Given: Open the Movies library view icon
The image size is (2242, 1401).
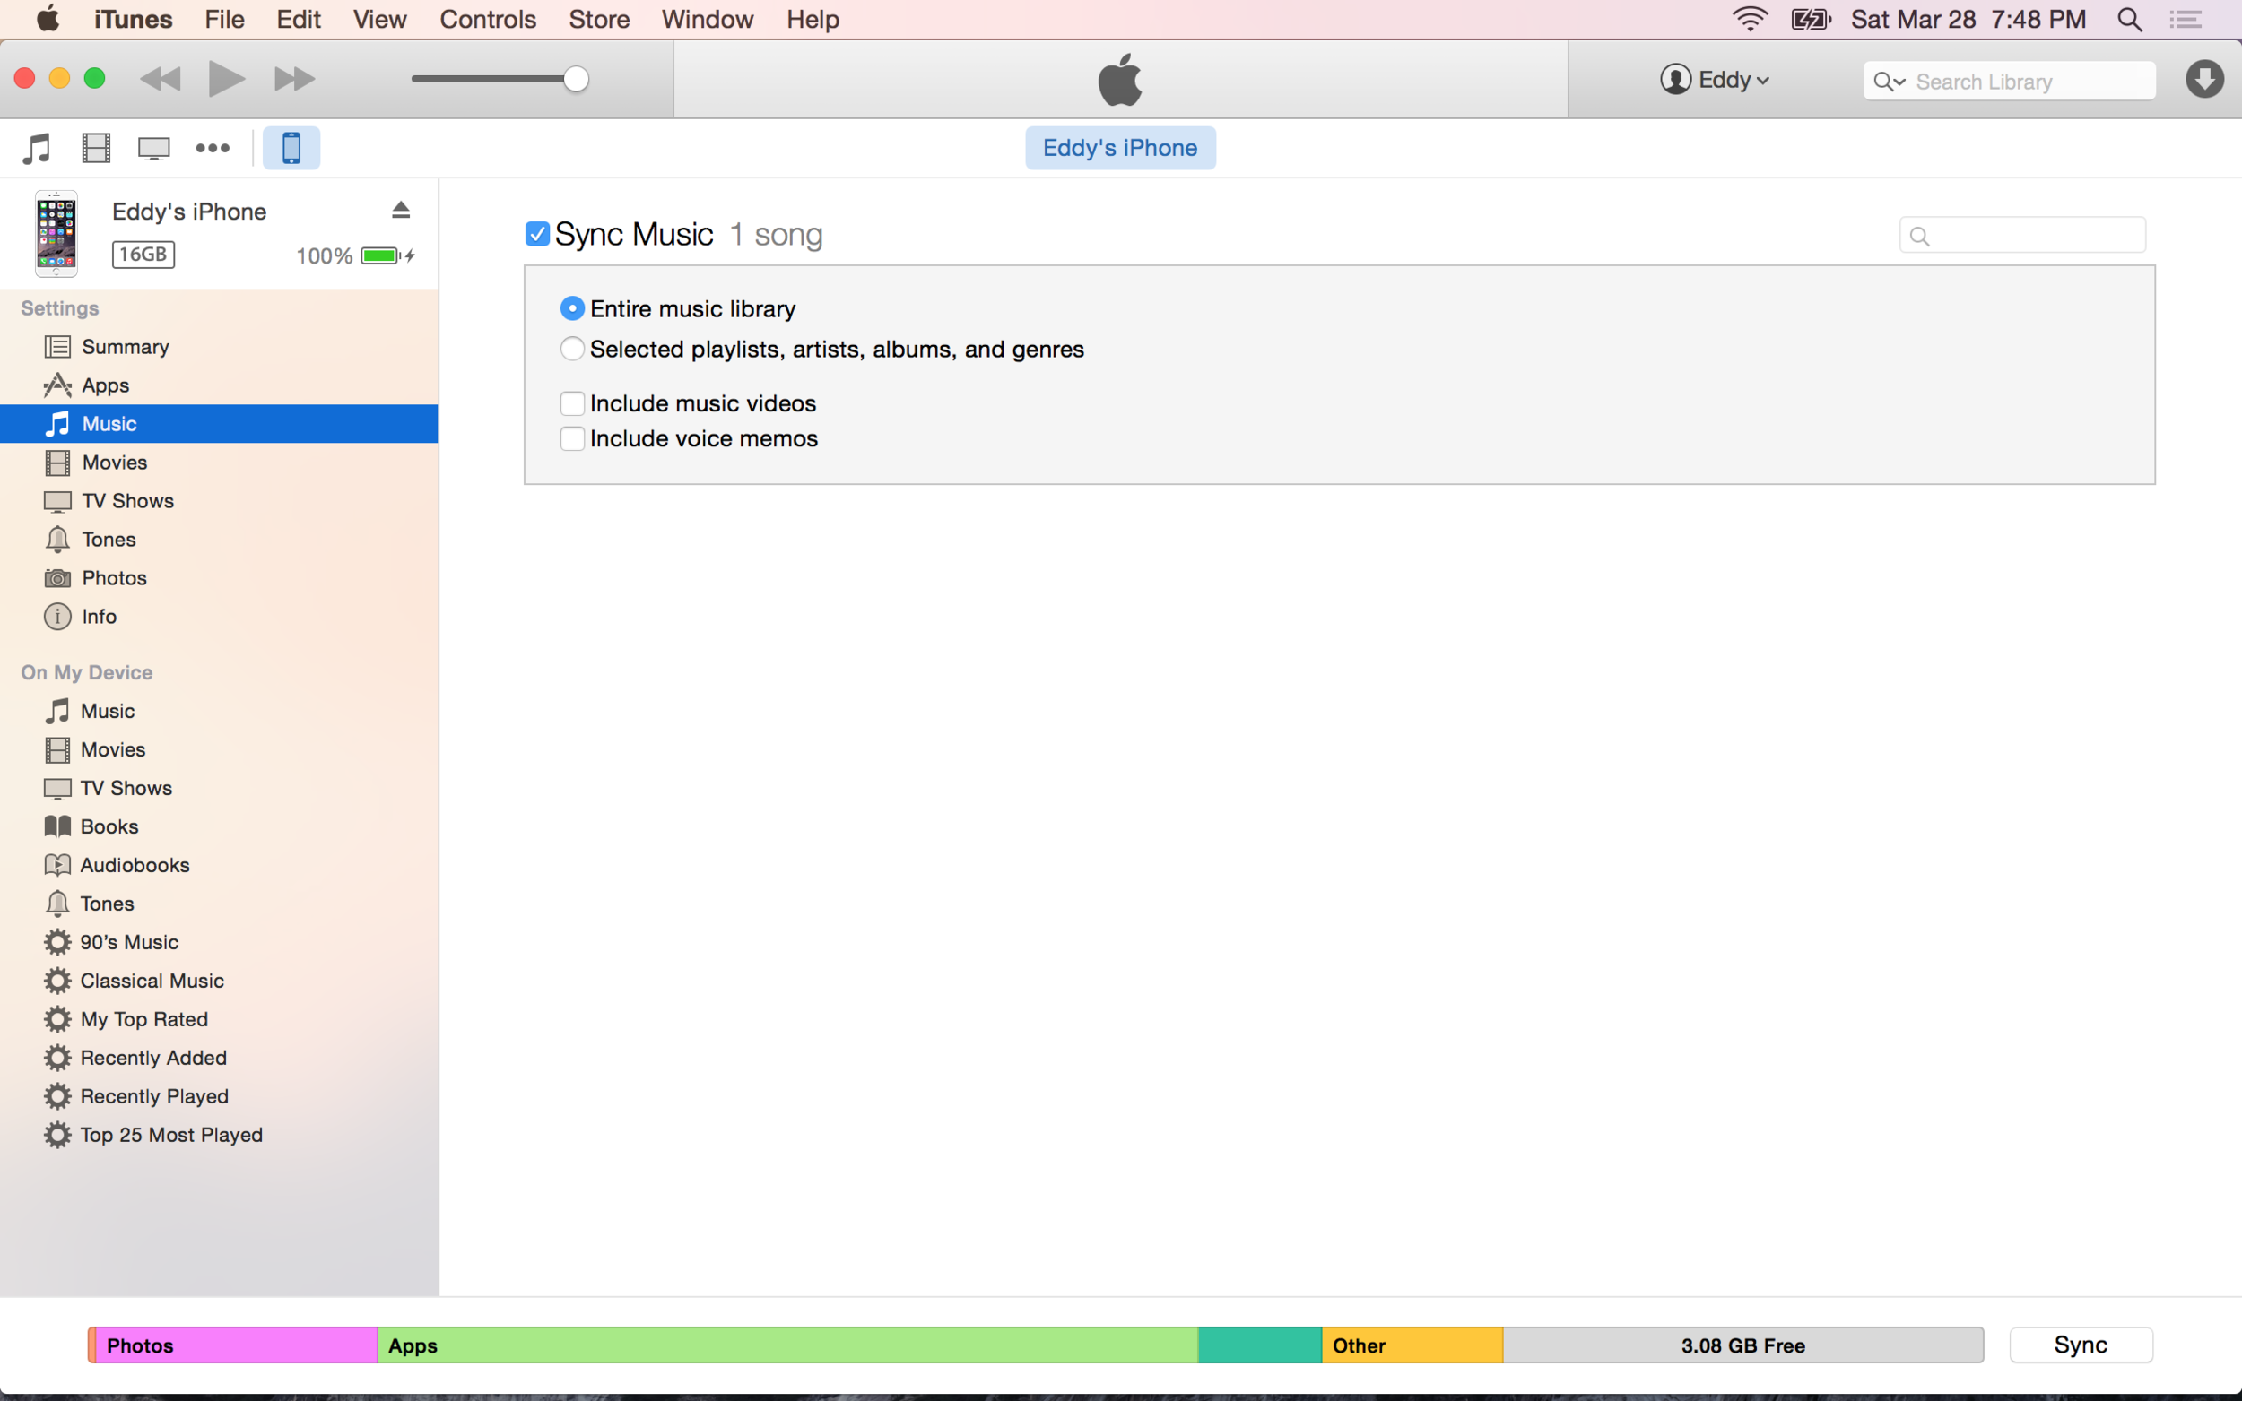Looking at the screenshot, I should click(x=96, y=148).
